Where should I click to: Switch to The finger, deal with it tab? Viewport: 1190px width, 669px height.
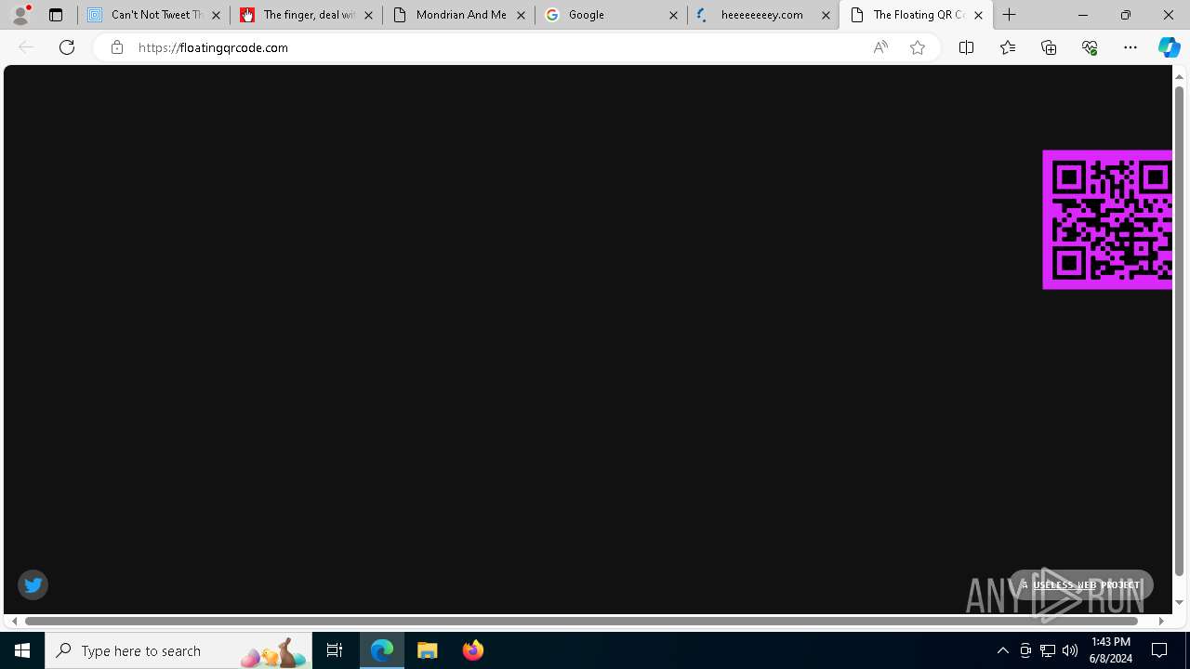click(x=307, y=15)
